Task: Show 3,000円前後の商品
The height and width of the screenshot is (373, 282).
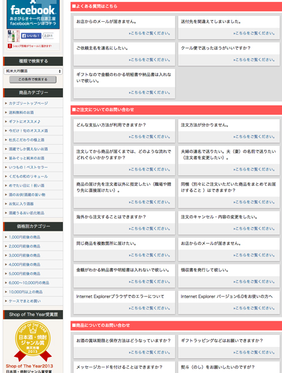Action: pyautogui.click(x=24, y=255)
